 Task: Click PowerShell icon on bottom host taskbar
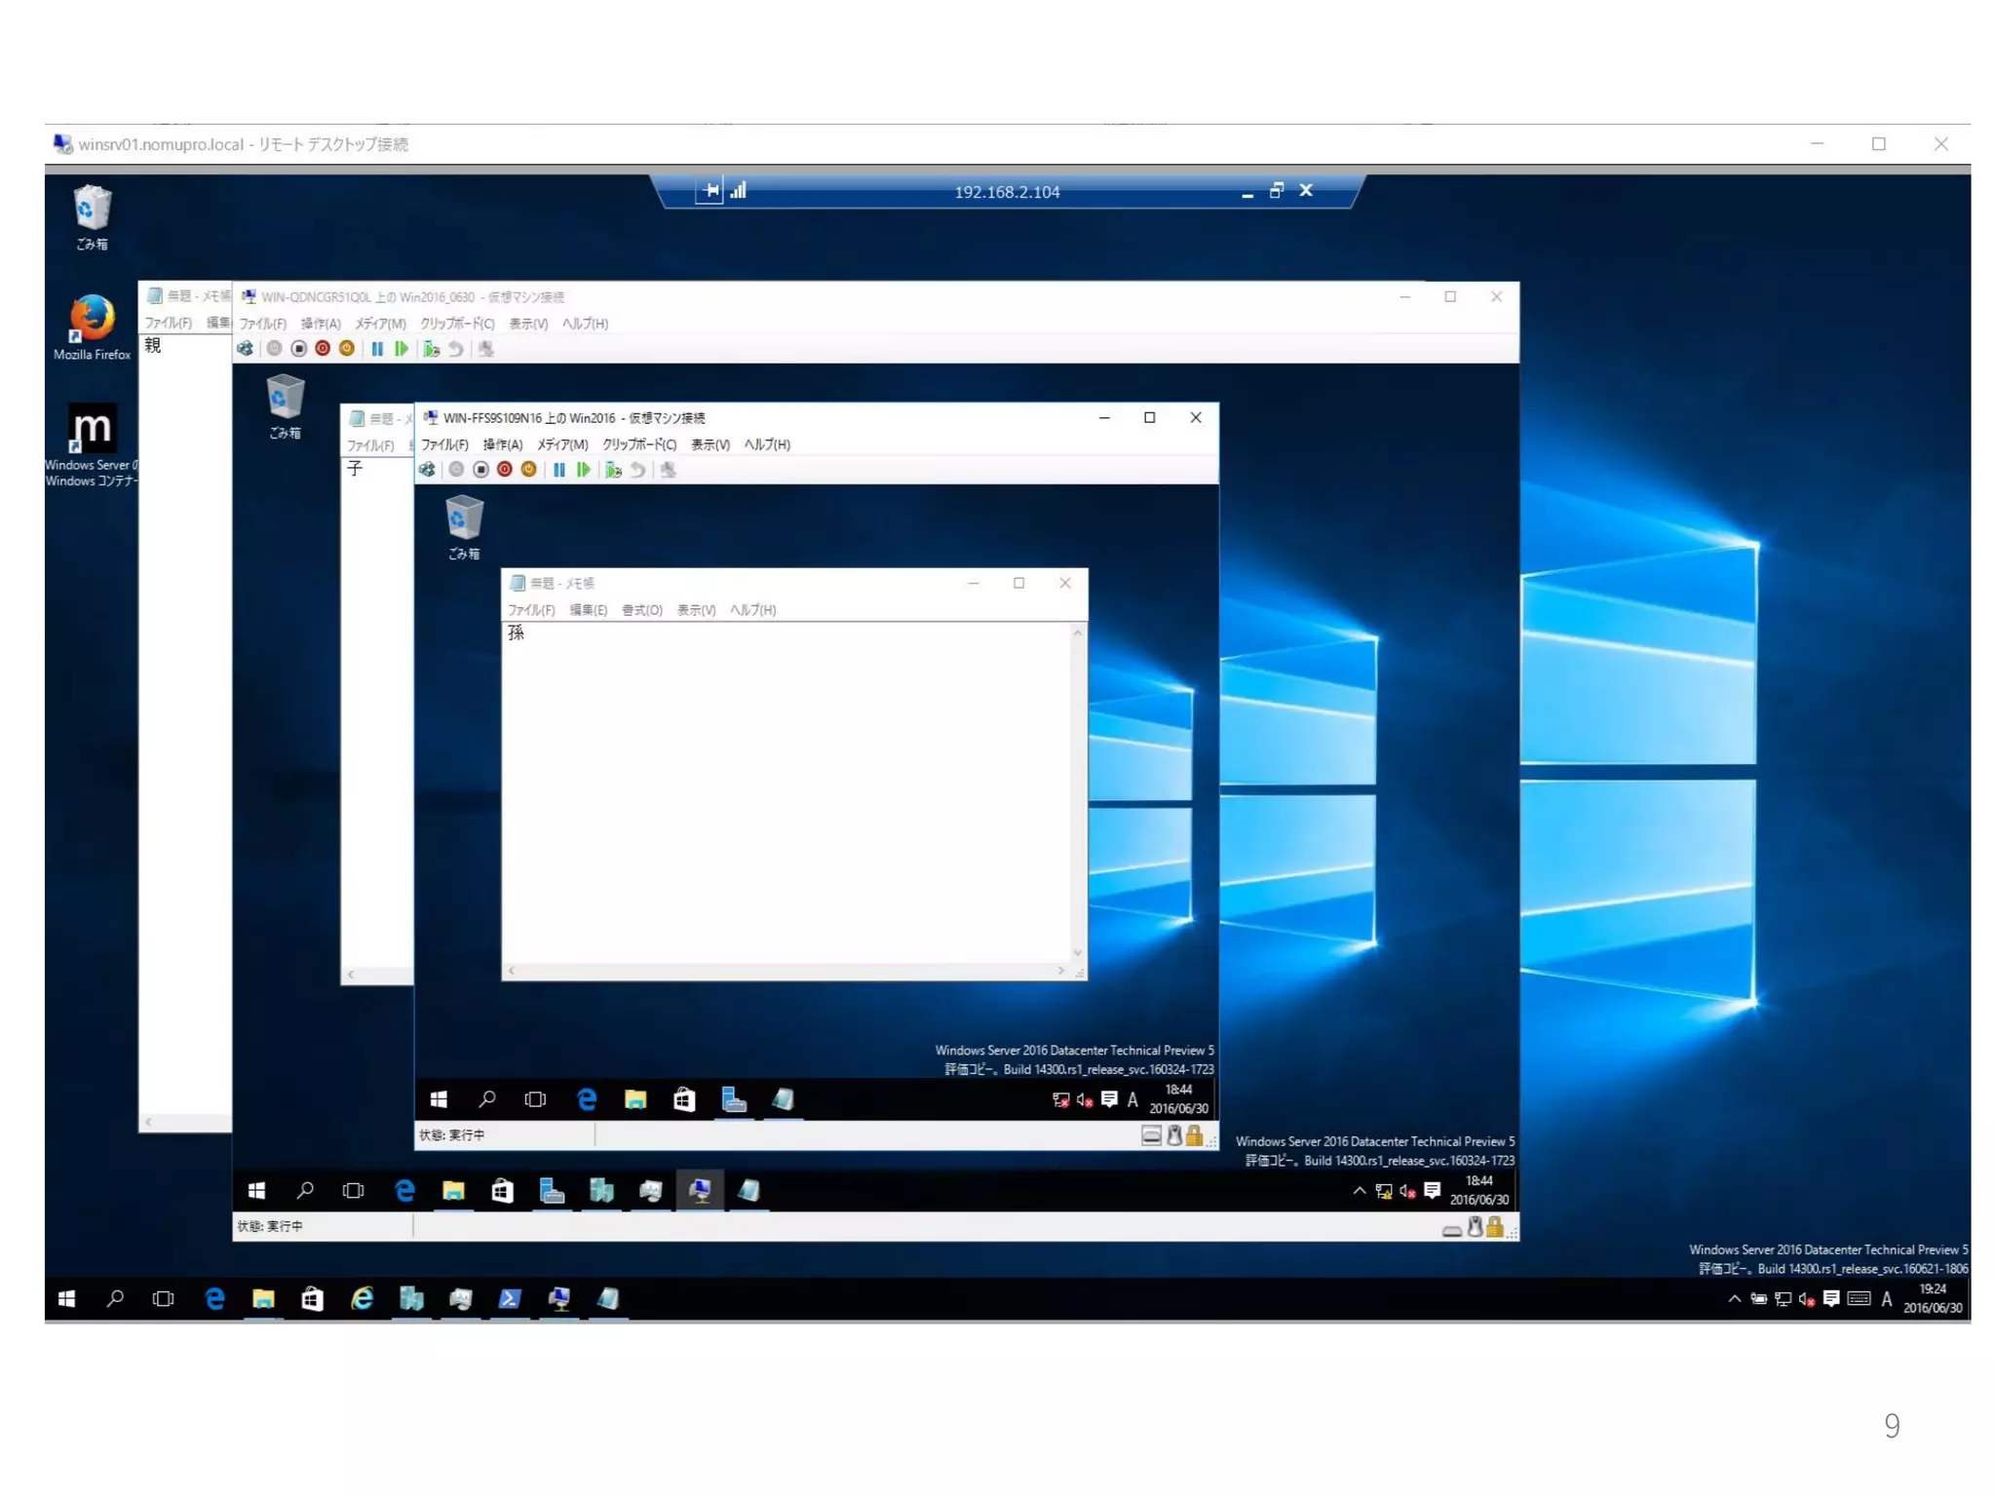tap(510, 1298)
